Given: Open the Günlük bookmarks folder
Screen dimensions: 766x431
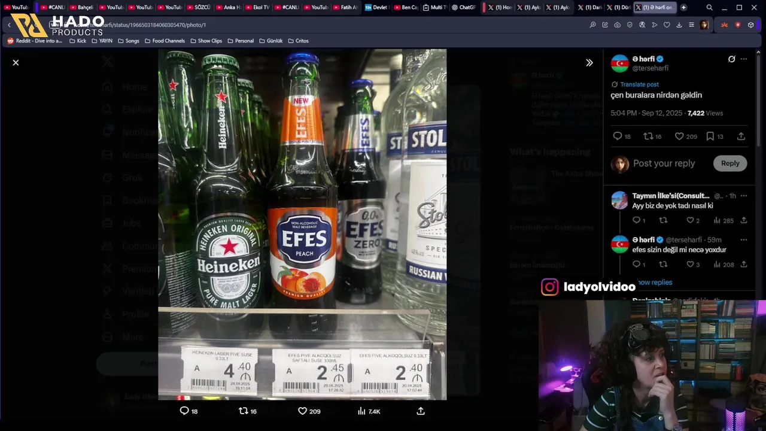Looking at the screenshot, I should [270, 41].
